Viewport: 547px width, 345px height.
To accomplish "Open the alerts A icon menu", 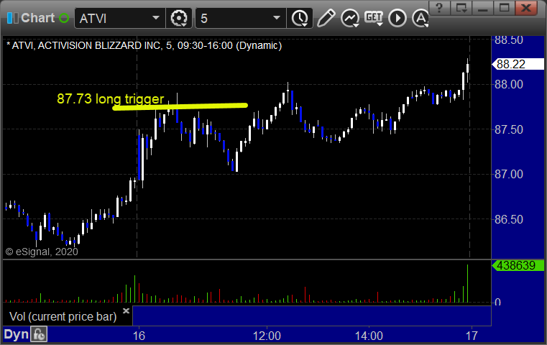I will pyautogui.click(x=420, y=18).
